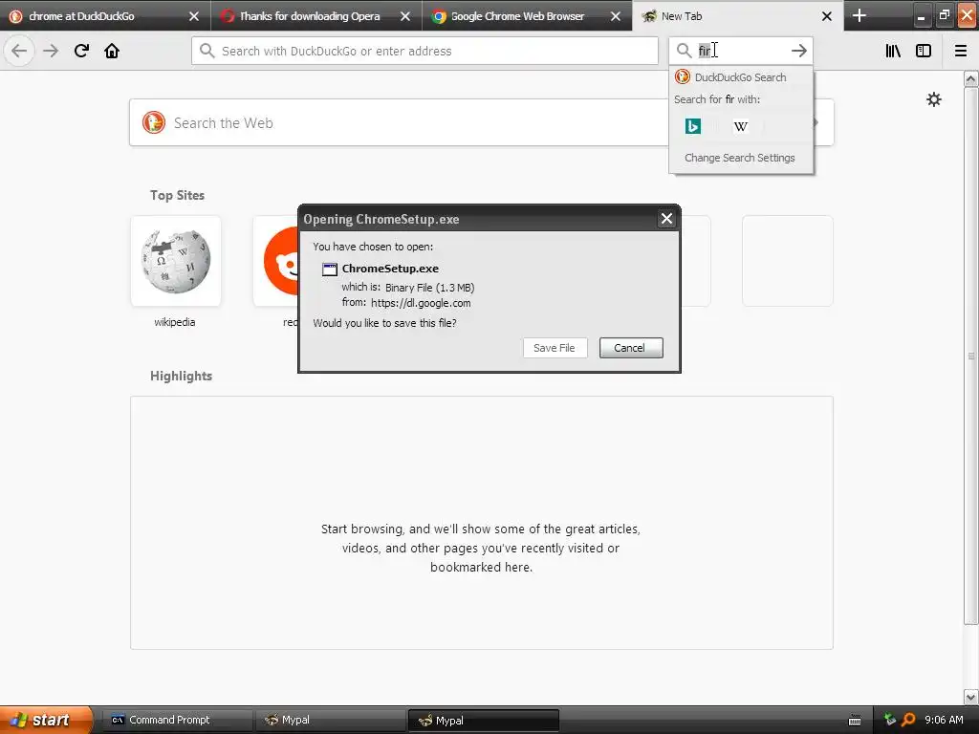Click the ChromeSetup.exe file name
This screenshot has width=979, height=734.
tap(390, 269)
